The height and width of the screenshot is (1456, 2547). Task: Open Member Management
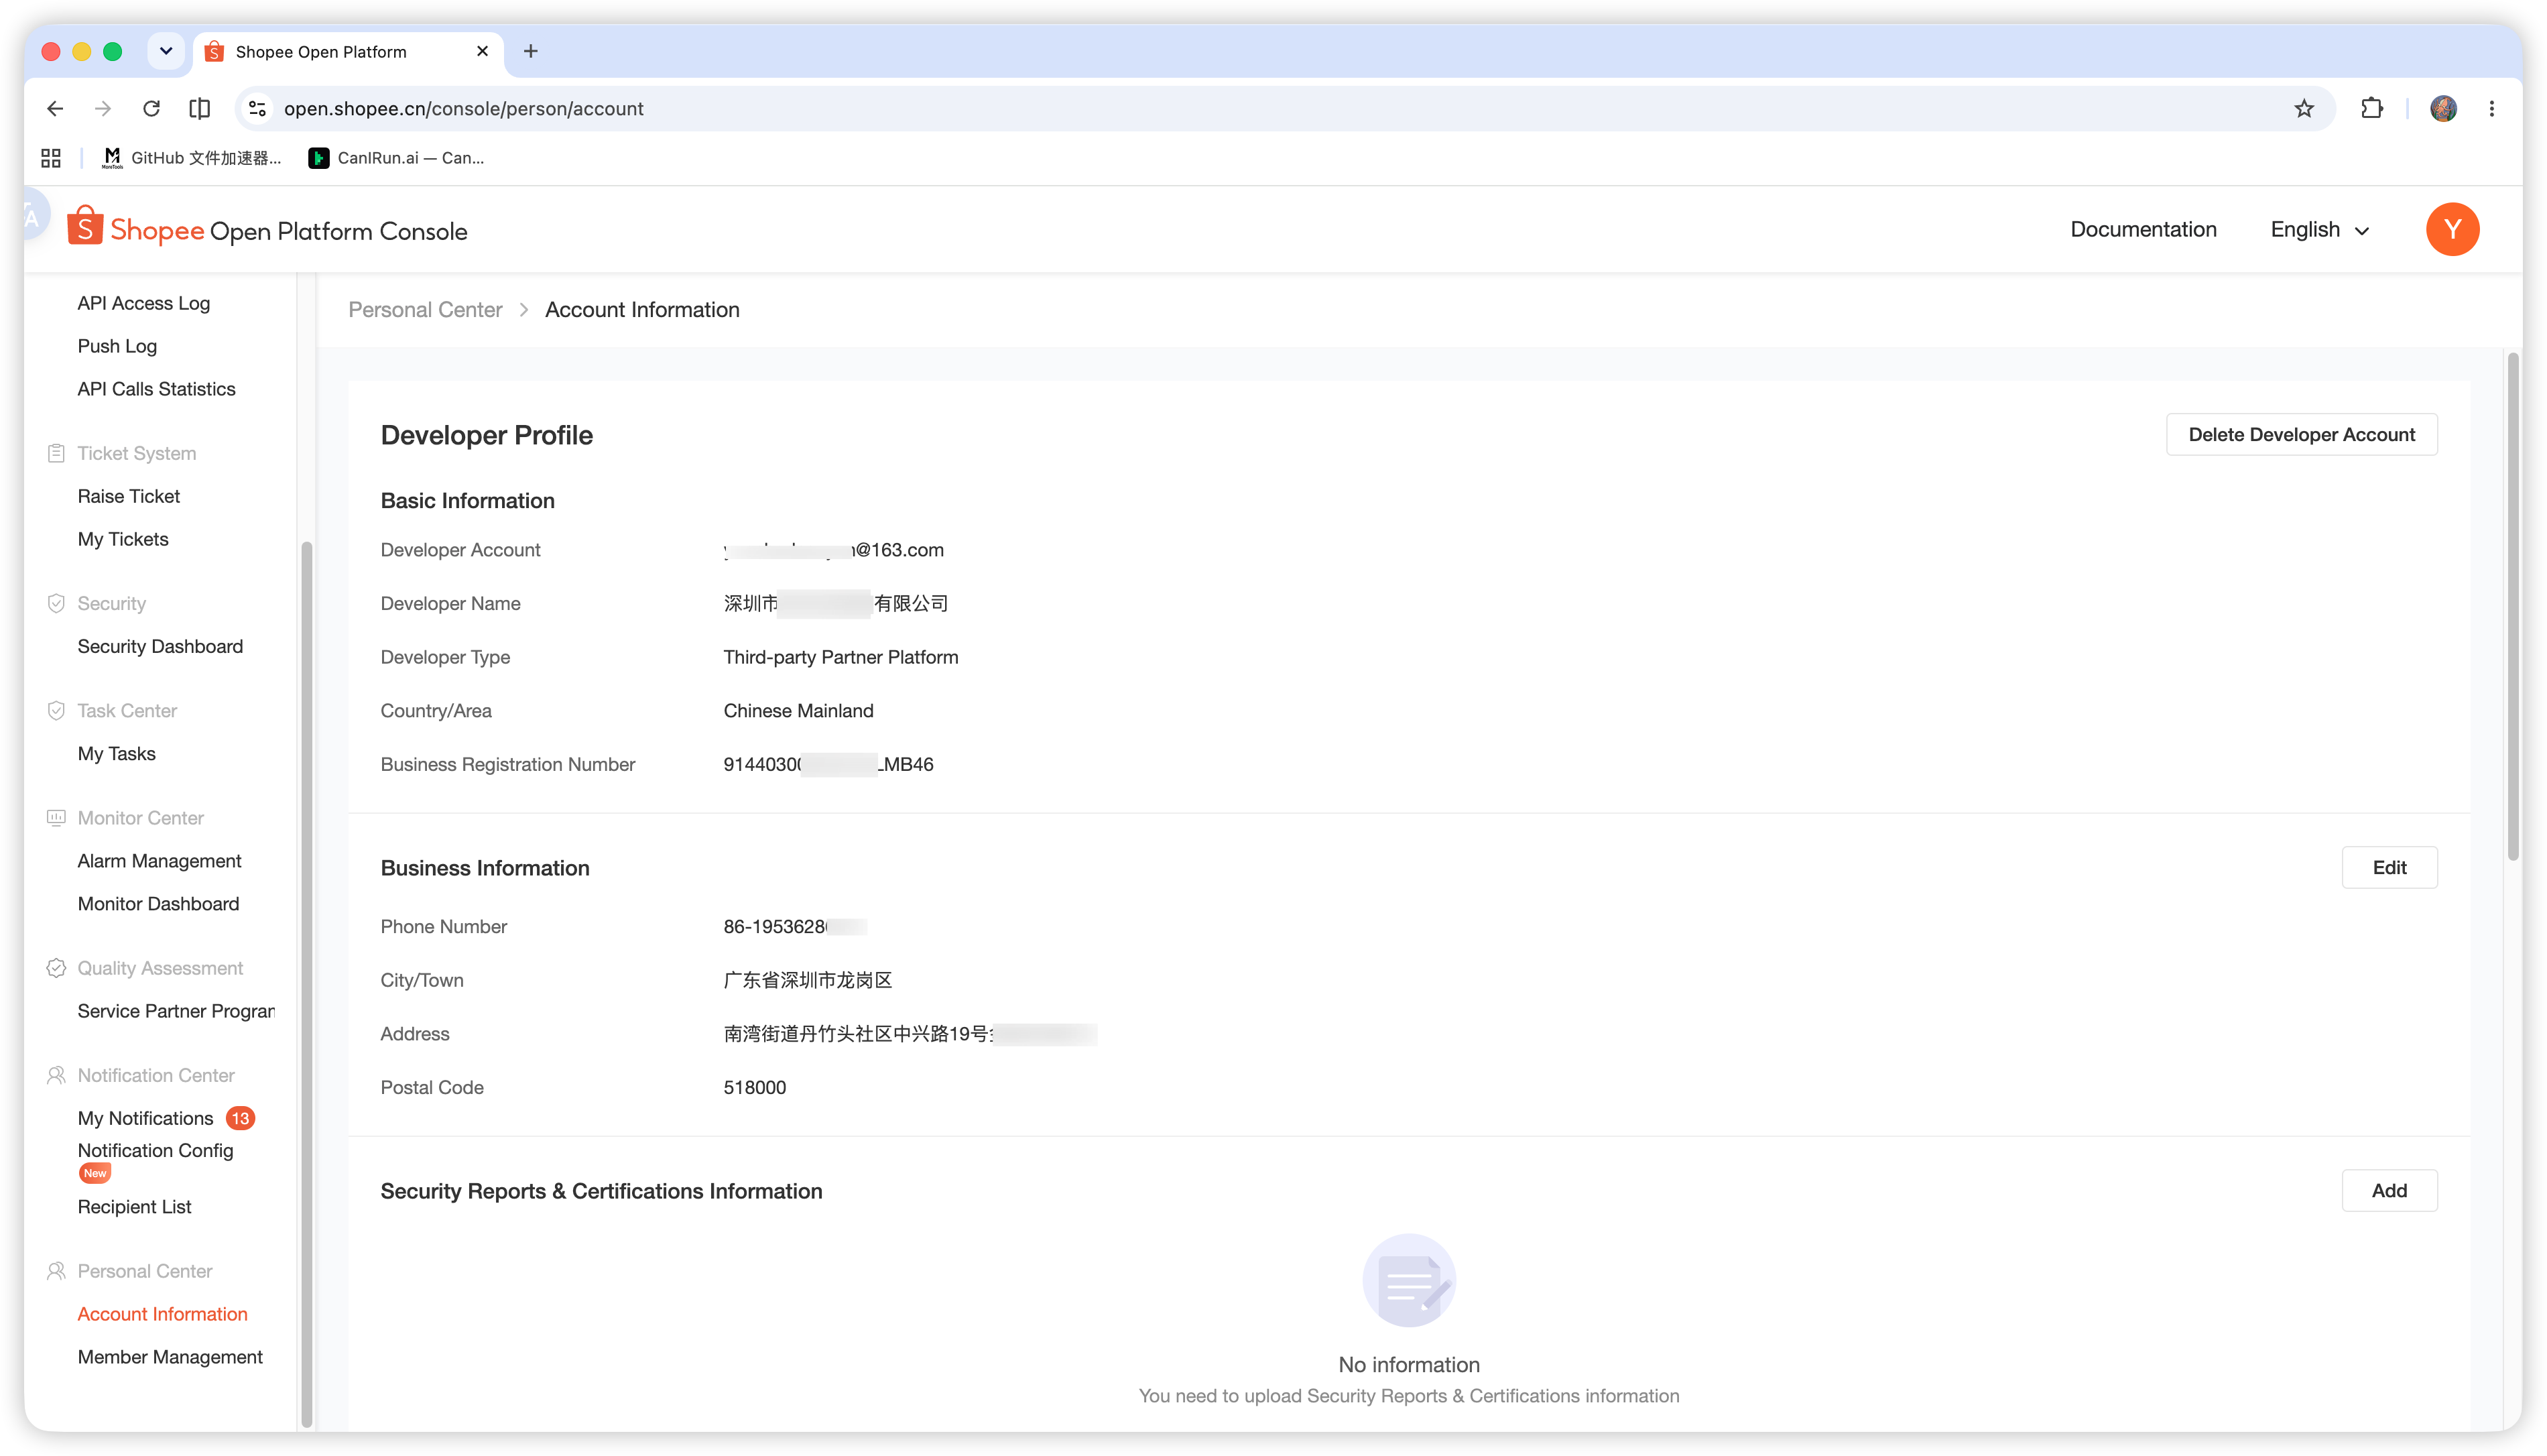click(x=170, y=1356)
